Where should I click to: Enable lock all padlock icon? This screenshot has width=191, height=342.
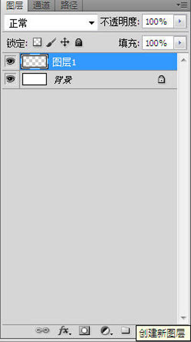[x=79, y=42]
